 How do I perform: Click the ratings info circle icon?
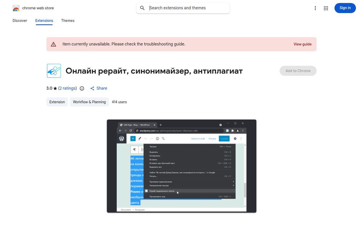coord(82,88)
